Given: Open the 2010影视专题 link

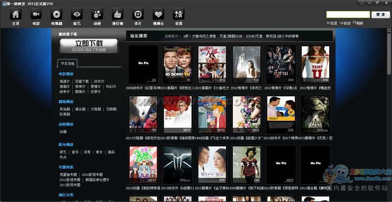Looking at the screenshot, I should point(92,175).
